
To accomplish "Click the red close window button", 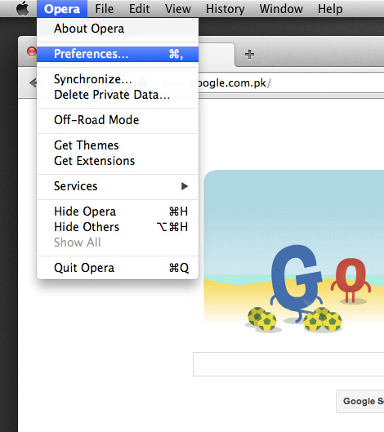I will pyautogui.click(x=32, y=51).
